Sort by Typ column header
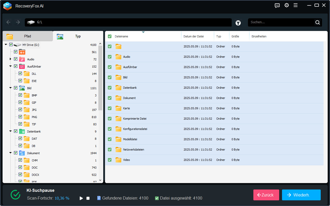The image size is (330, 206). click(x=219, y=36)
